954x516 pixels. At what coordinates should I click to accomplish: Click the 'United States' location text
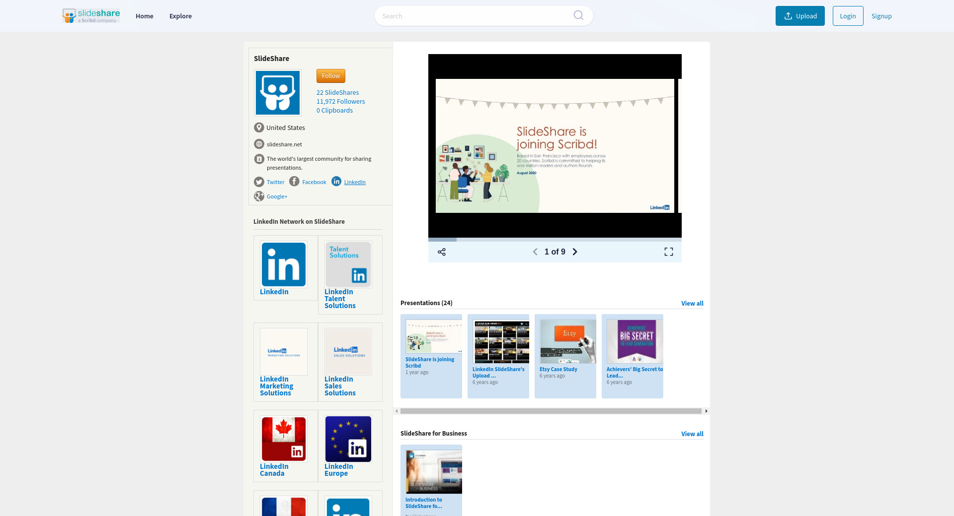286,128
